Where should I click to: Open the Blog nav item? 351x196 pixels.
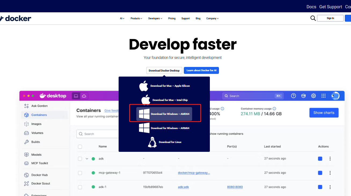tap(198, 18)
